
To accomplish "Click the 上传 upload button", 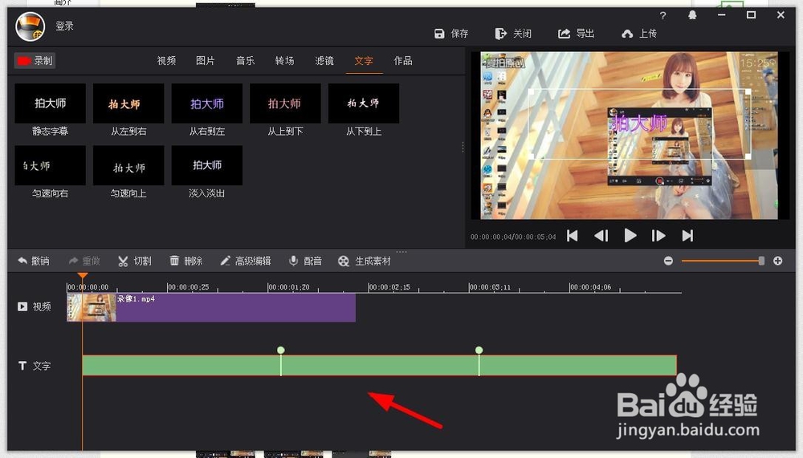I will point(638,34).
